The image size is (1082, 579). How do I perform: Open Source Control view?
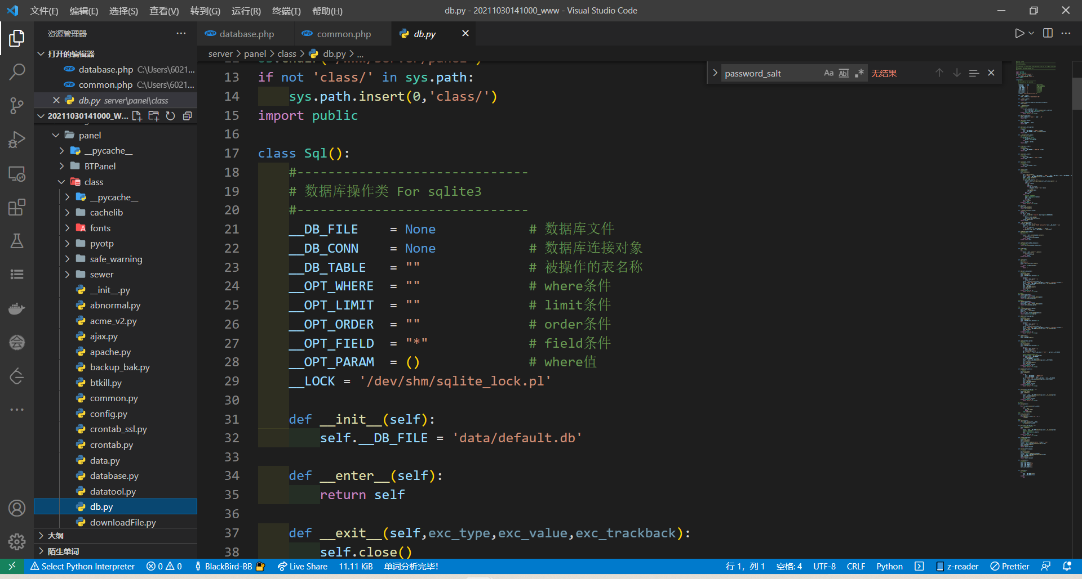coord(17,105)
